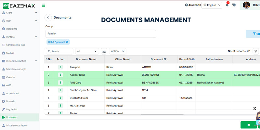Open action menu for Passport row
This screenshot has height=130, width=260.
(x=60, y=67)
